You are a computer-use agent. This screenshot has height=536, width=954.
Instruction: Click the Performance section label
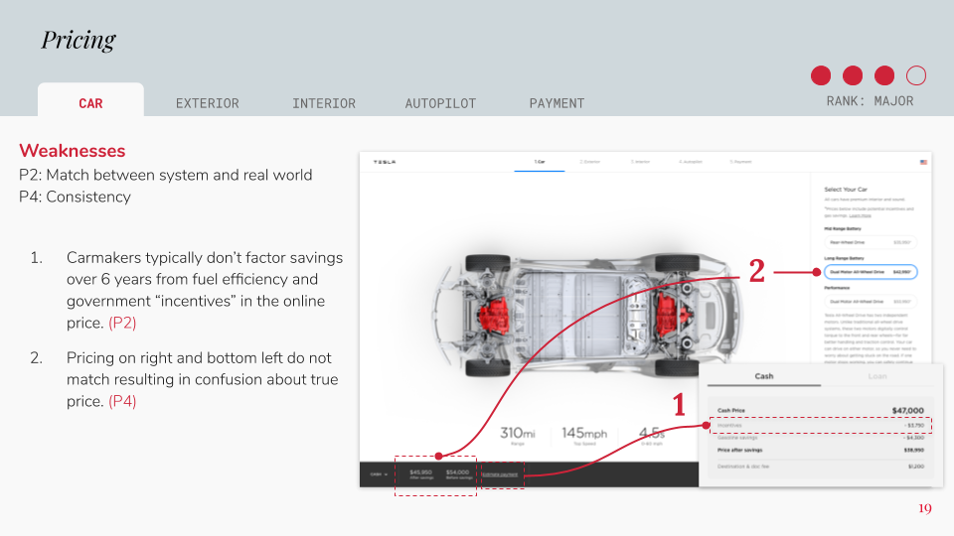[837, 288]
